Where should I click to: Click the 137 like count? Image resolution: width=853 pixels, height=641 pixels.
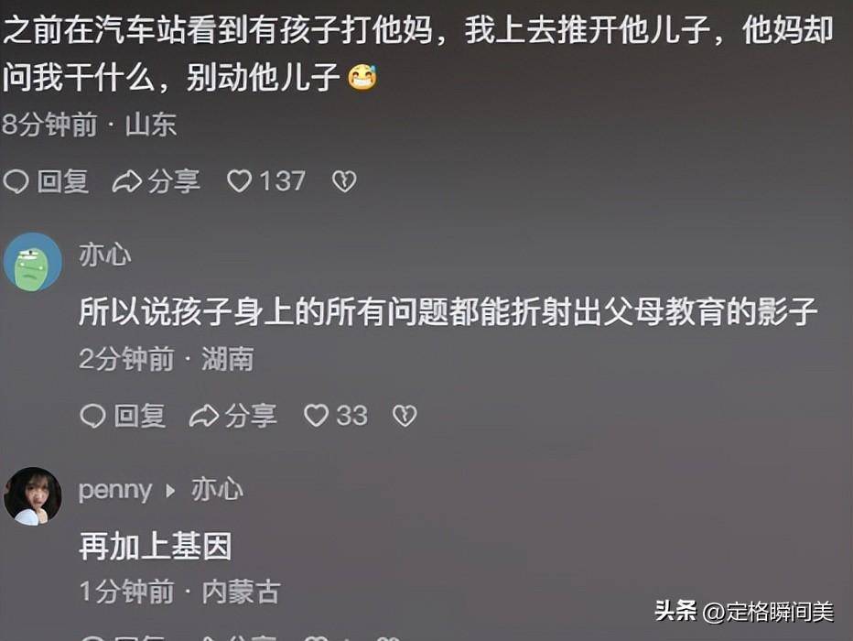[x=282, y=180]
